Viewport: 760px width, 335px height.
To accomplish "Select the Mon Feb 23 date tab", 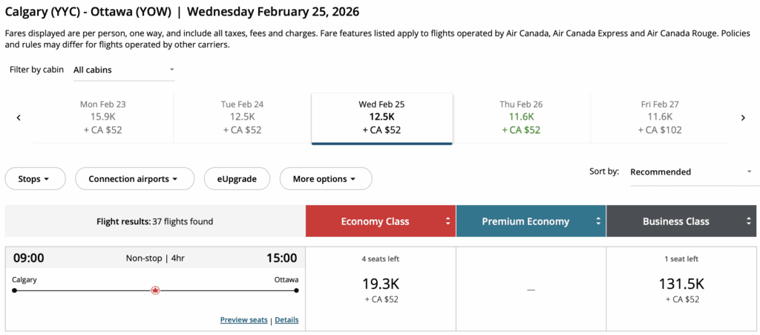I will [103, 117].
